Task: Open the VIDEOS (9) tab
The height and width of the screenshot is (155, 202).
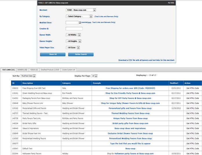Action: click(x=34, y=70)
